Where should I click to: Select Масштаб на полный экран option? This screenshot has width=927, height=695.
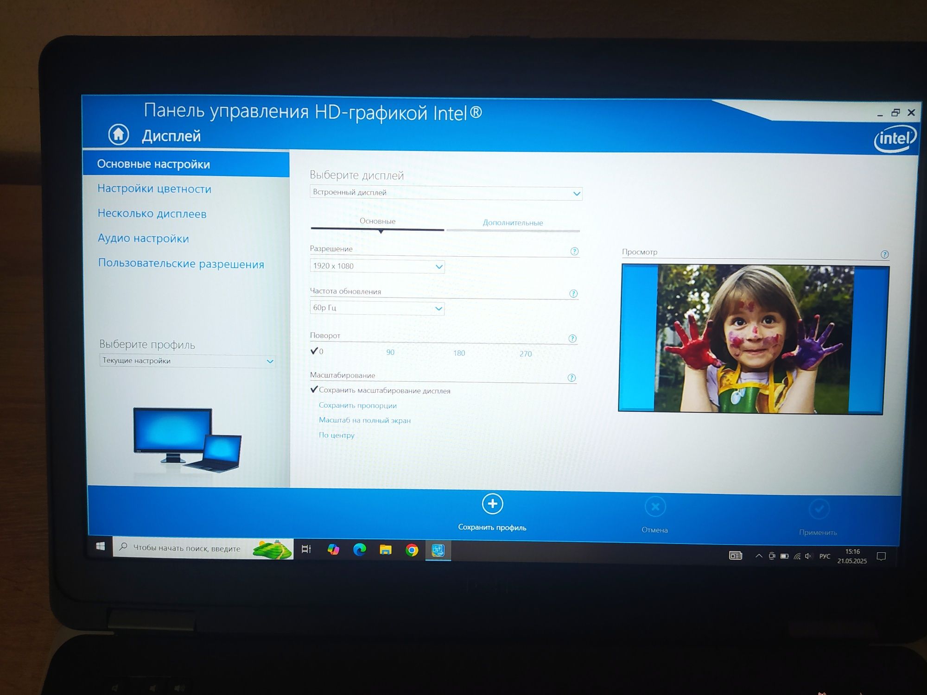pos(365,420)
